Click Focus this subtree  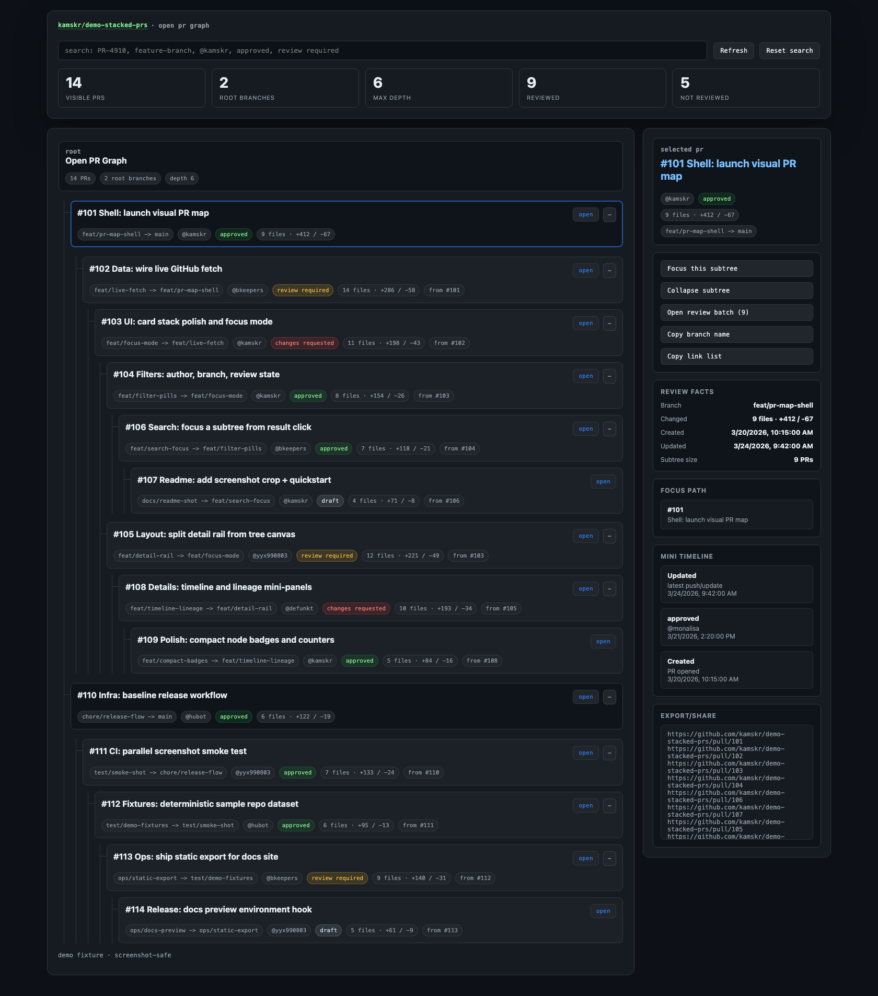coord(736,268)
